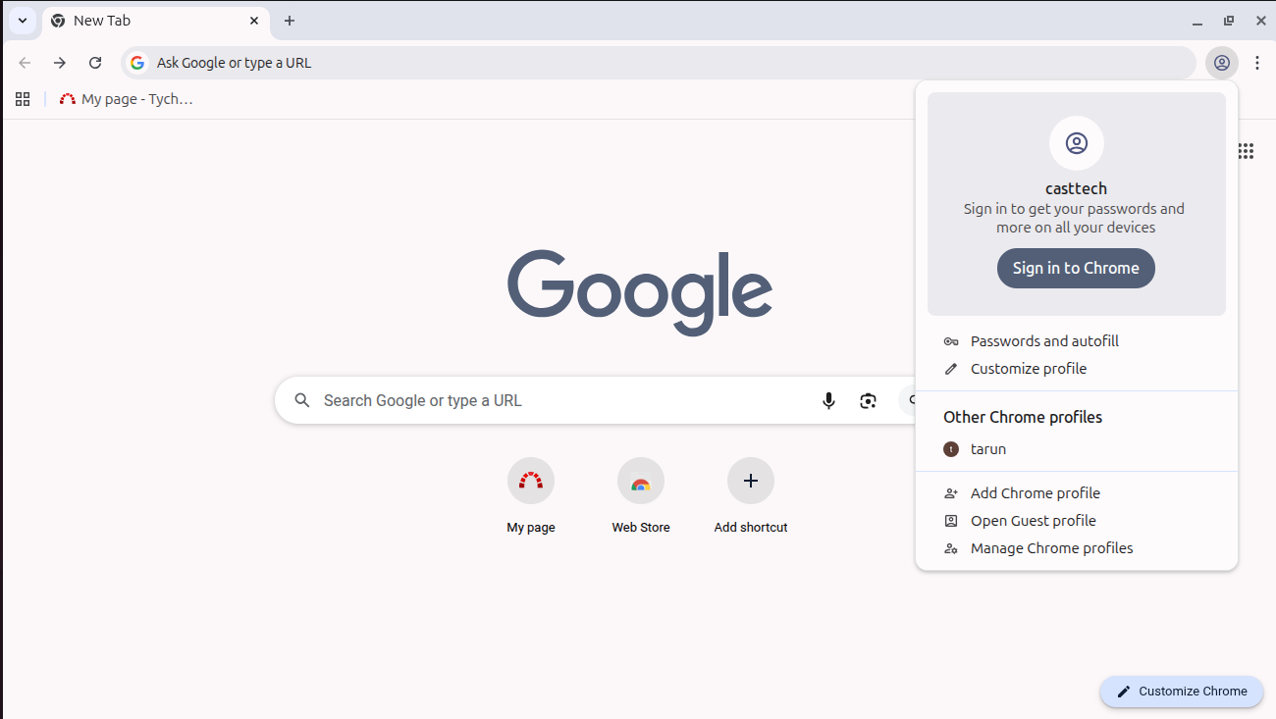Select Add Chrome profile option
This screenshot has height=719, width=1276.
click(1035, 493)
